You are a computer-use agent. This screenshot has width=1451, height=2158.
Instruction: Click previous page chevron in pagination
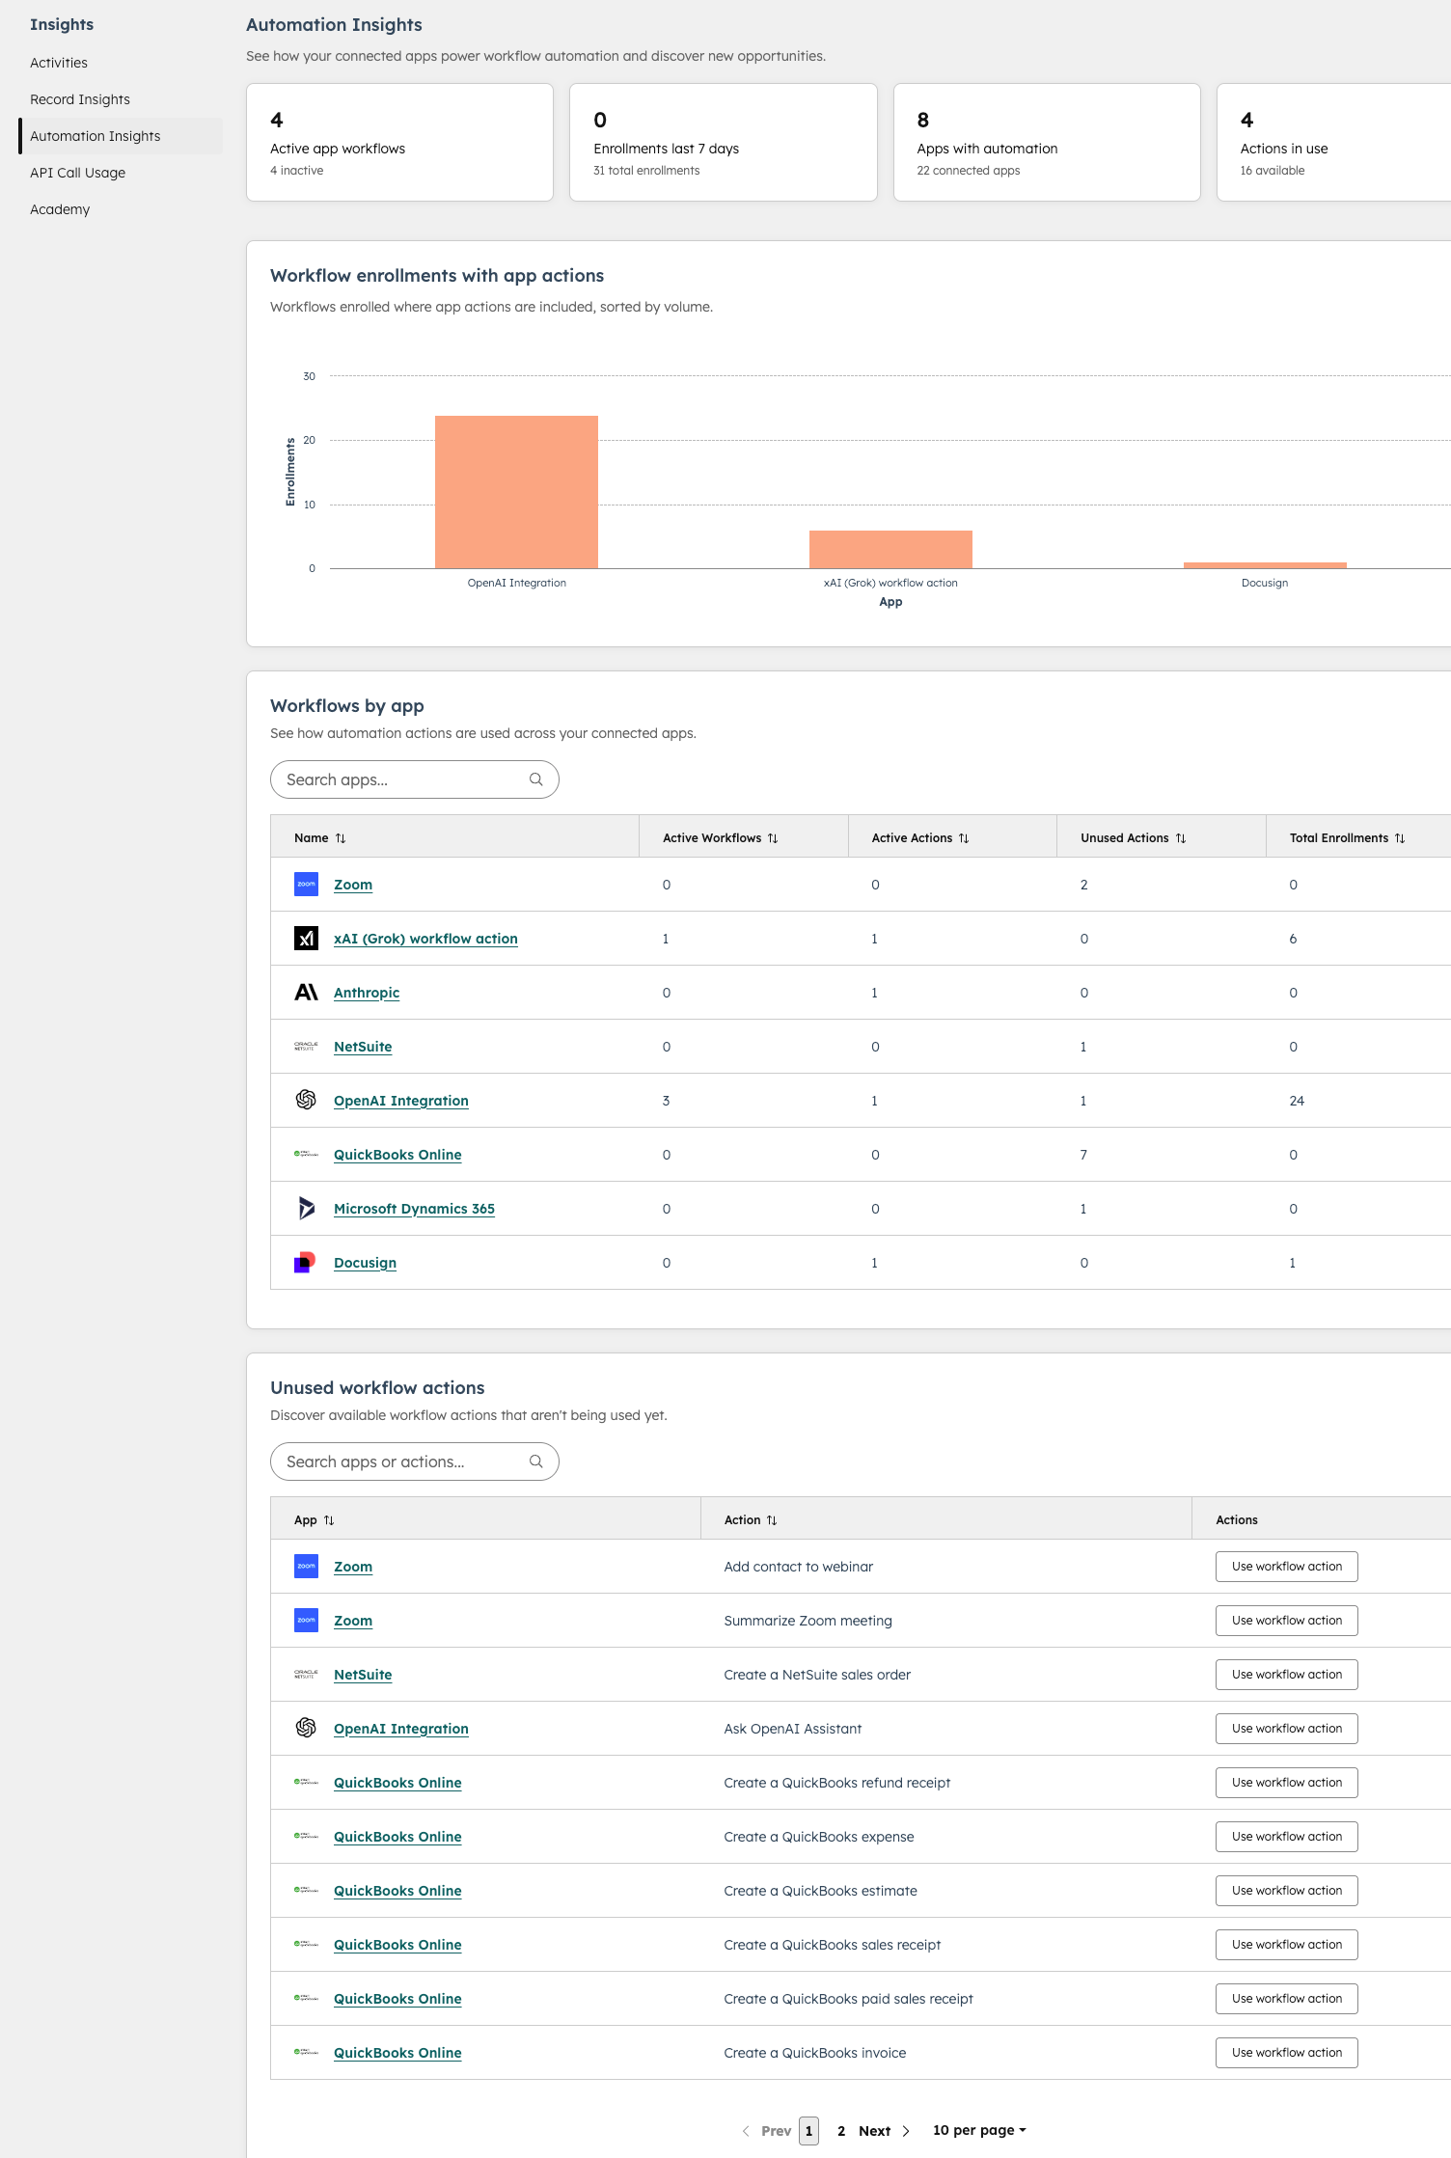(746, 2131)
